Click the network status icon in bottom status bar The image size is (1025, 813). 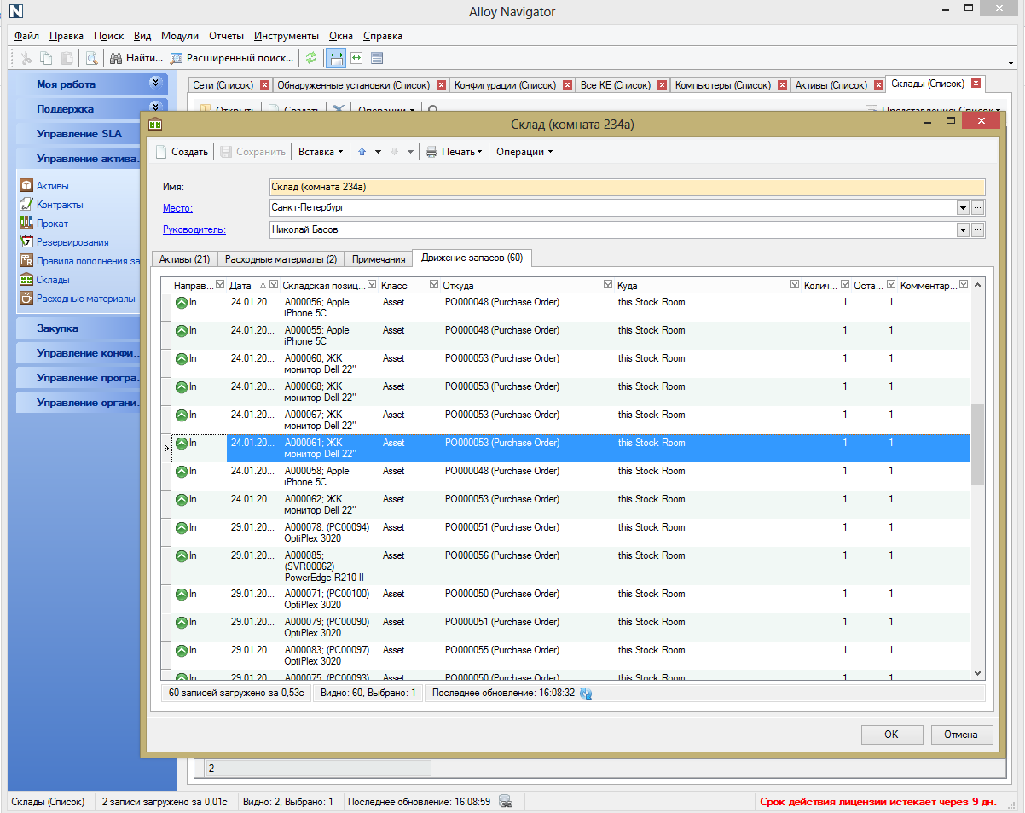(x=506, y=801)
